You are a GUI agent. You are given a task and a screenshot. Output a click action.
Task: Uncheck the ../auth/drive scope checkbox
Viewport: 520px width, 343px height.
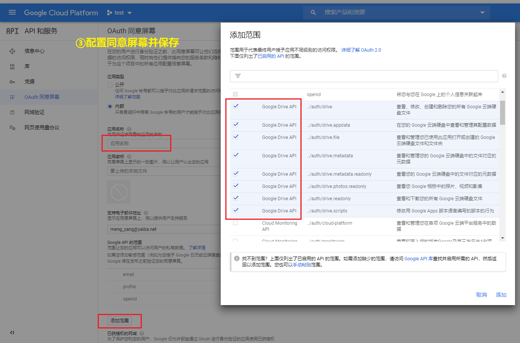point(235,106)
